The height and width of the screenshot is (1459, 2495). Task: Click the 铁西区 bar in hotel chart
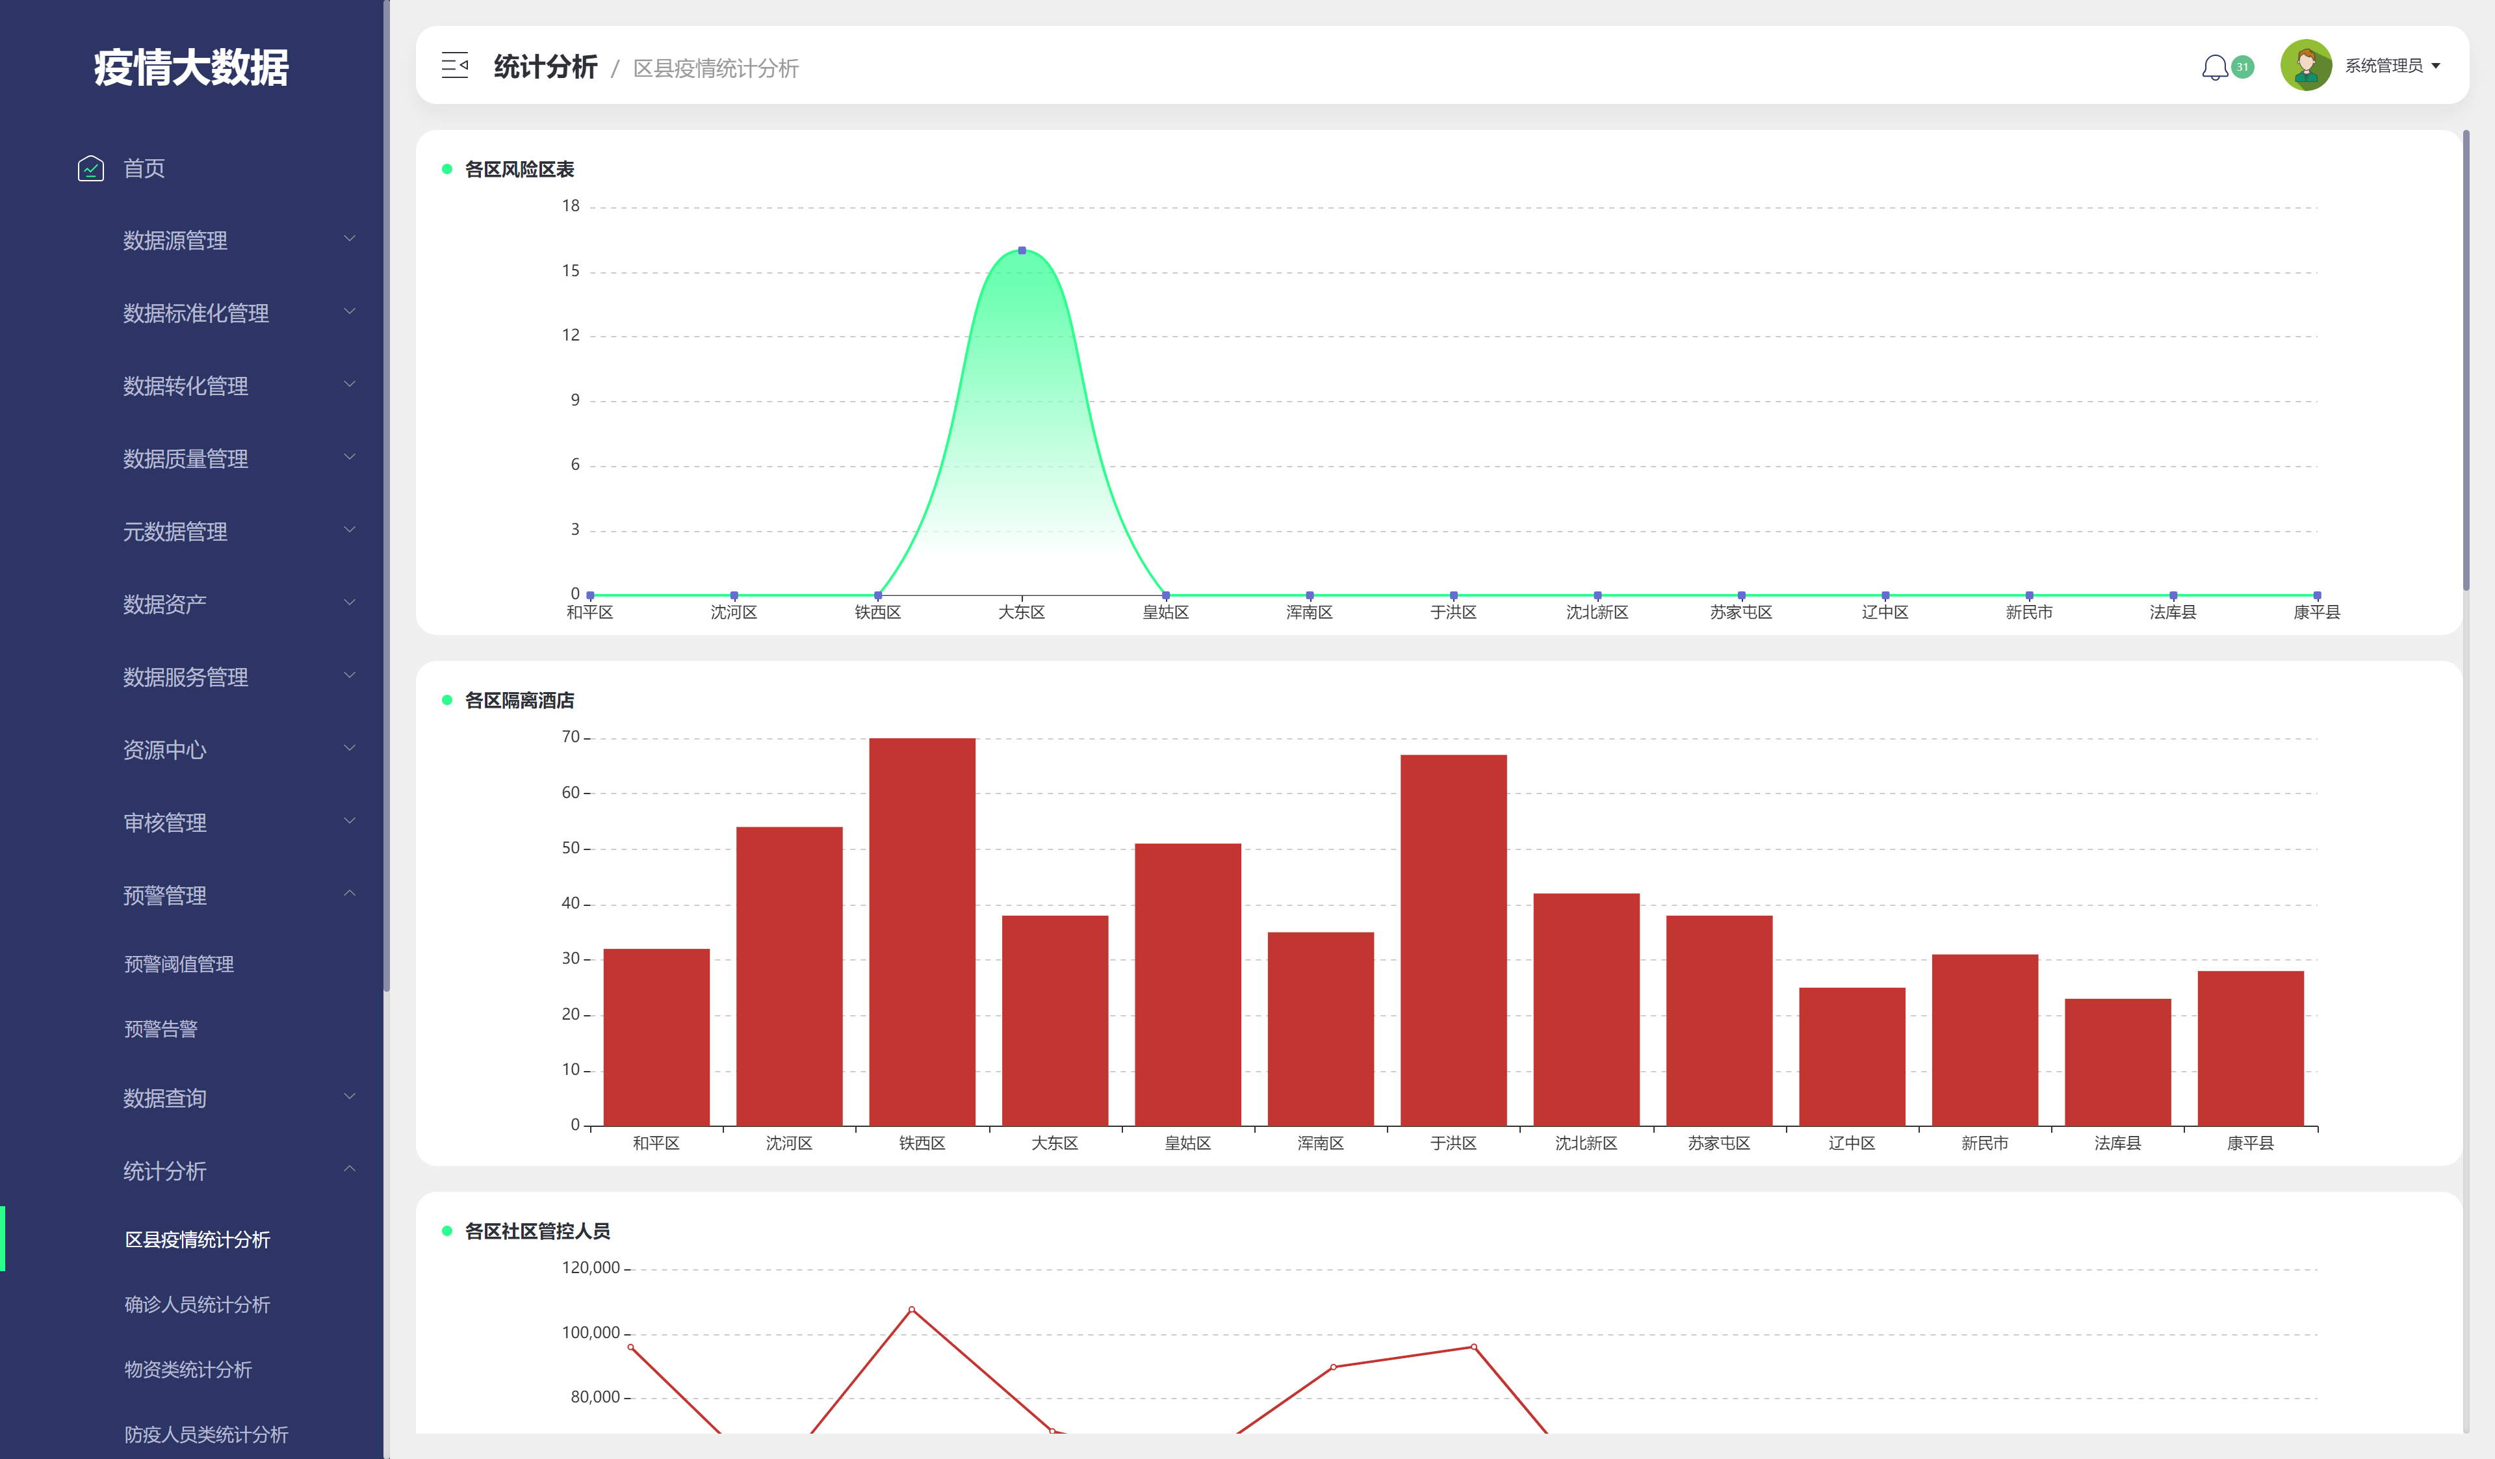(922, 931)
